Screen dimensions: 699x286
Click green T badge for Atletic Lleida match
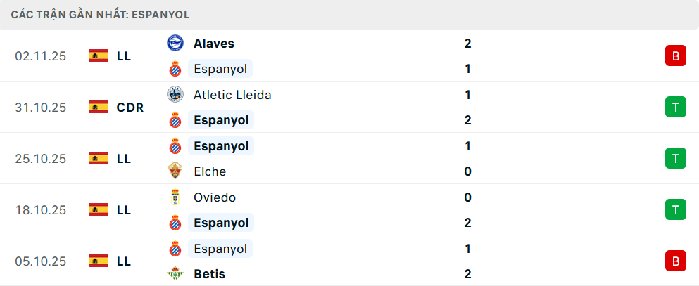pos(675,108)
